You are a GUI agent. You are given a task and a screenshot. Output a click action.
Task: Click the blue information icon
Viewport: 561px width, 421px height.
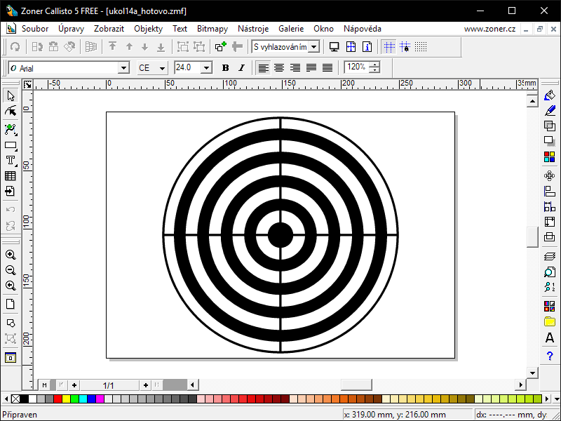(367, 46)
